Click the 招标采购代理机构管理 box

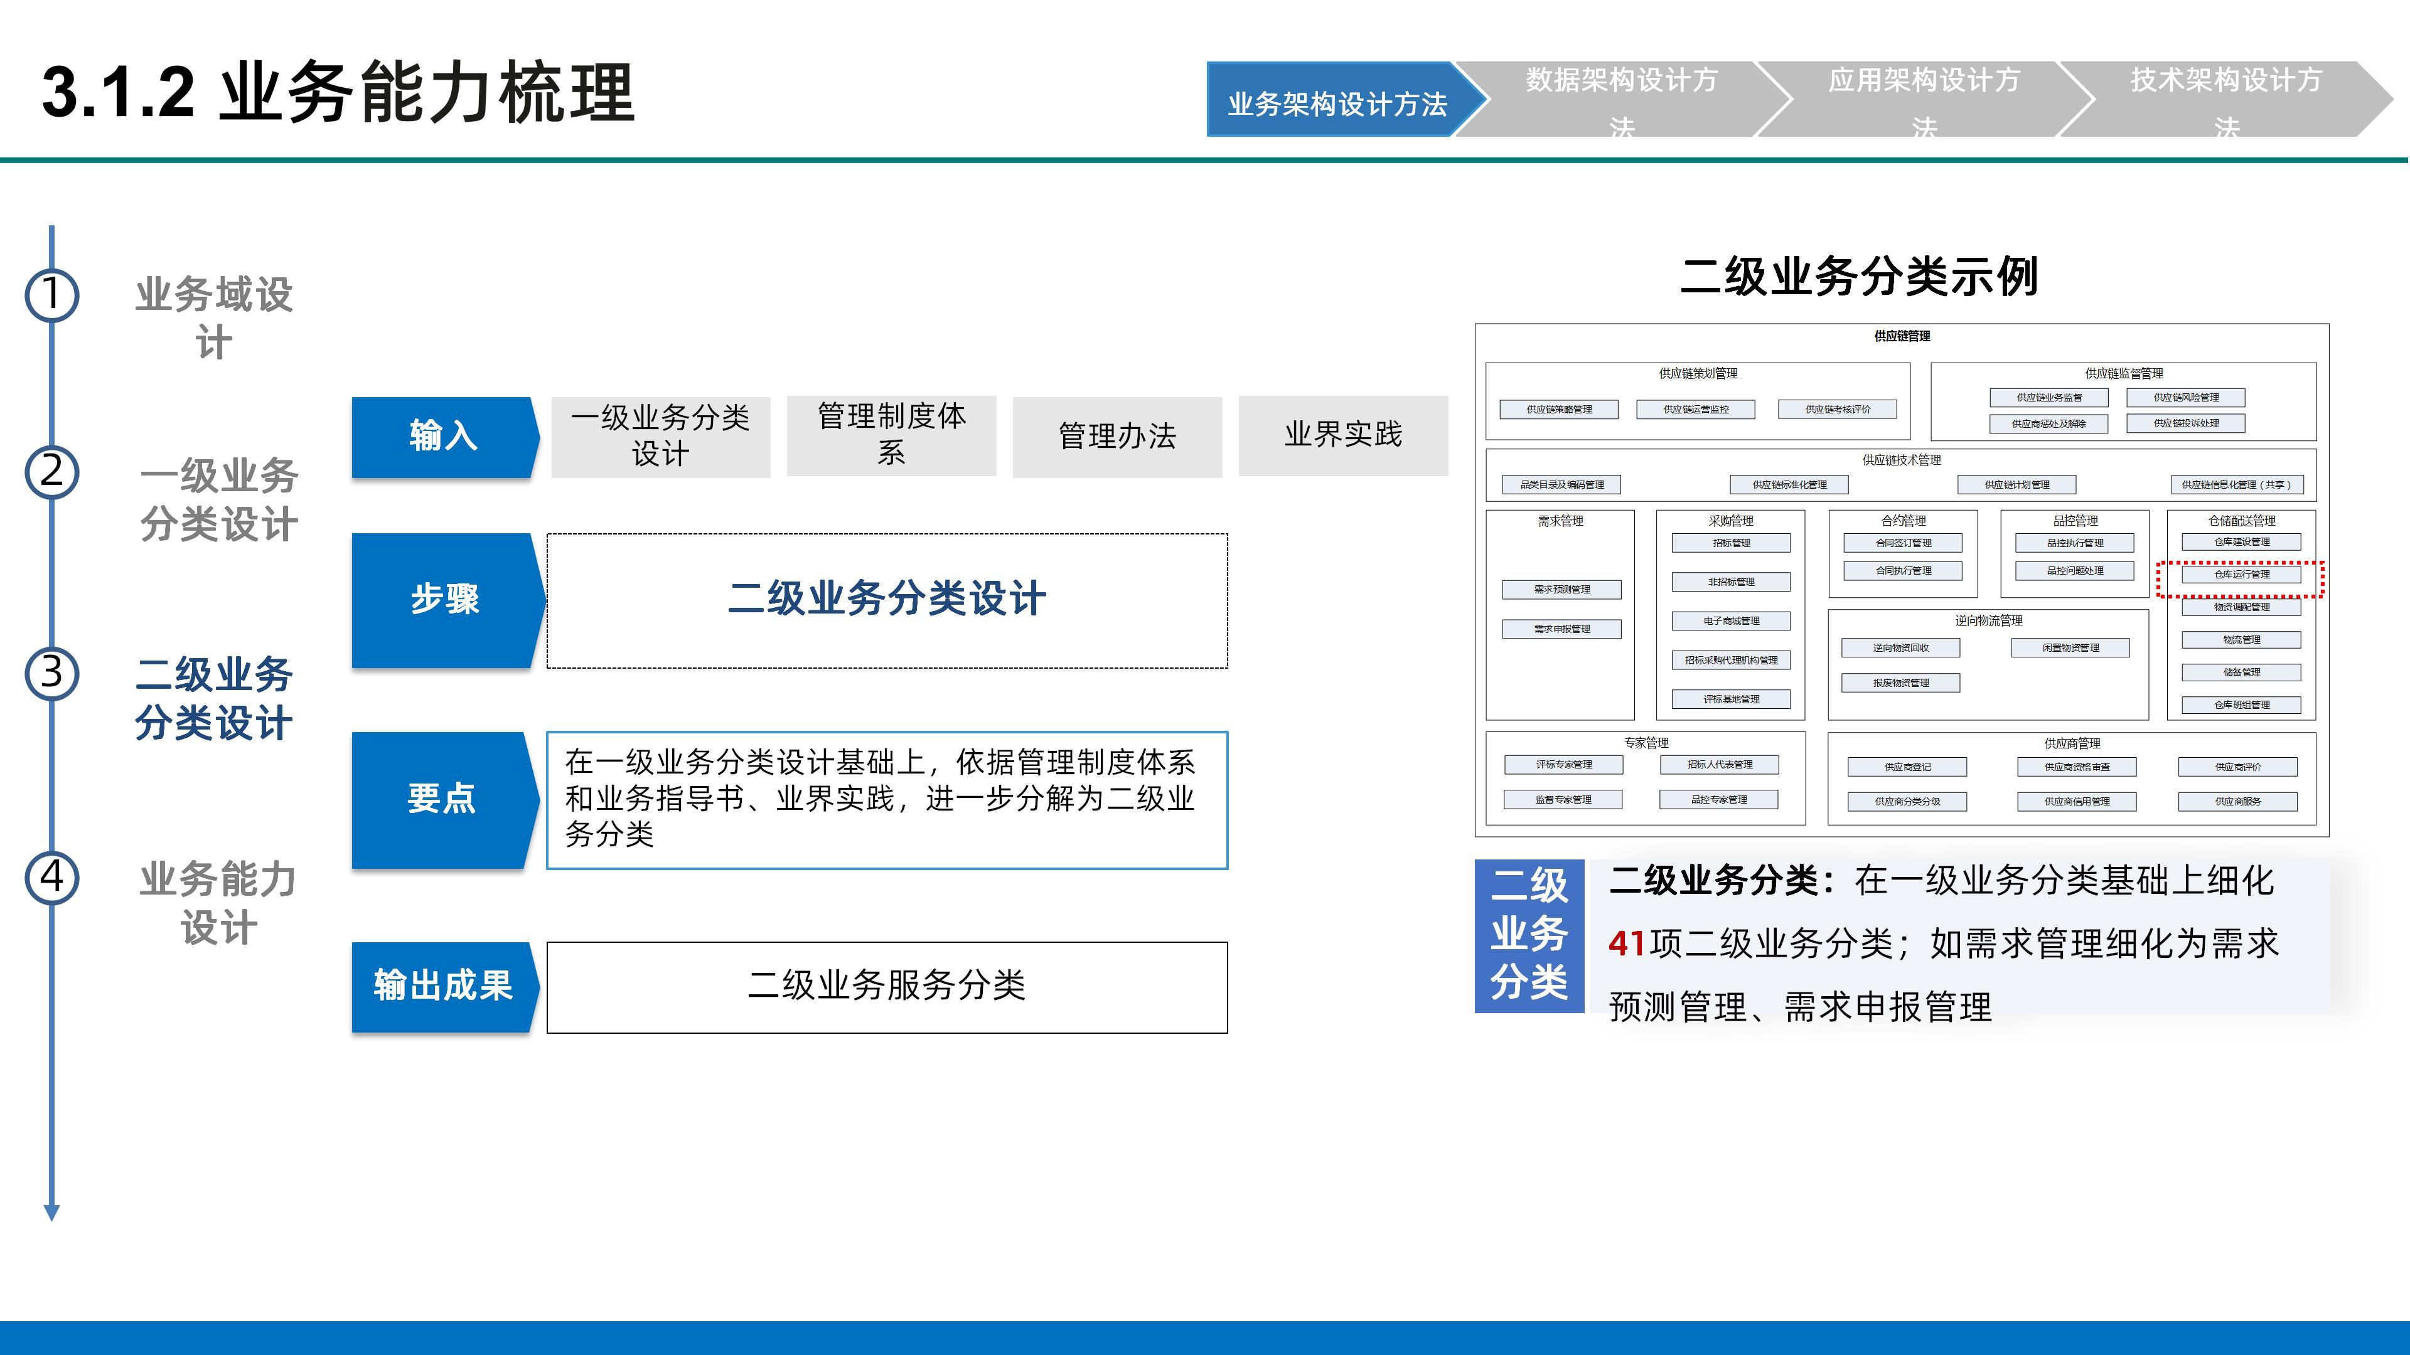1731,660
